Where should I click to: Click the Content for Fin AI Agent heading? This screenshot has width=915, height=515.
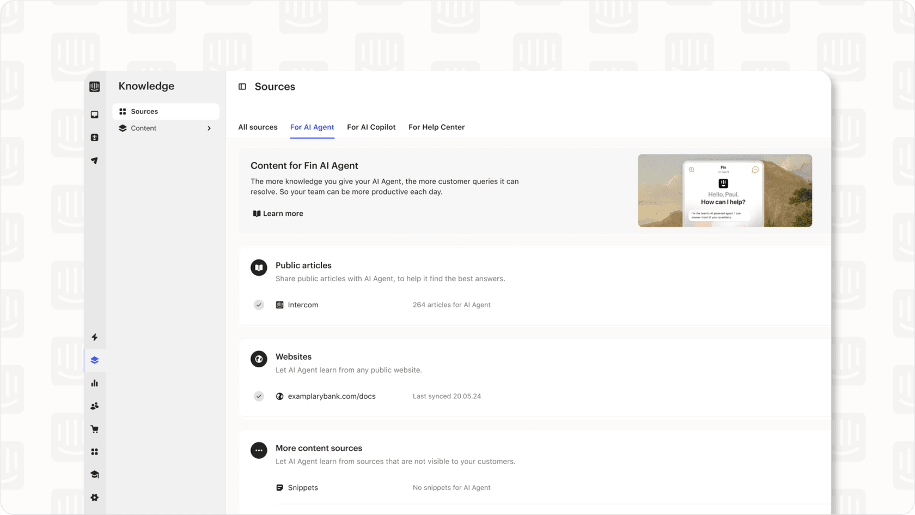304,166
